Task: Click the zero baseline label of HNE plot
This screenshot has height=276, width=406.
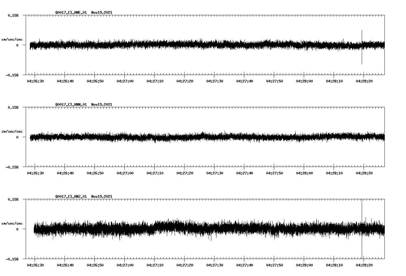Action: tap(17, 45)
